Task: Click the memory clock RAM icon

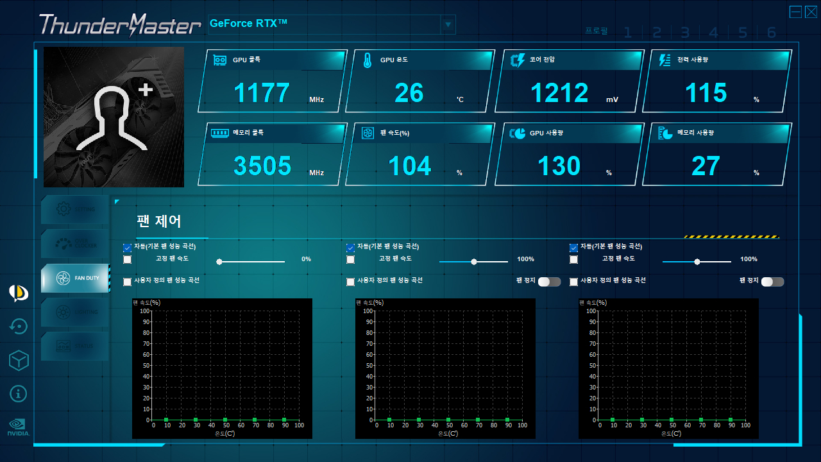Action: (x=220, y=133)
